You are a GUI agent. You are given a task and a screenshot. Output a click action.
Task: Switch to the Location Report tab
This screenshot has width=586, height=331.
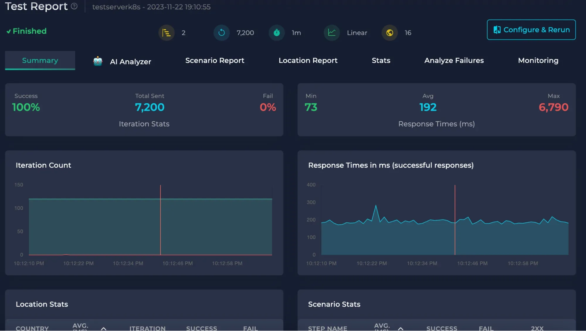[x=308, y=61]
